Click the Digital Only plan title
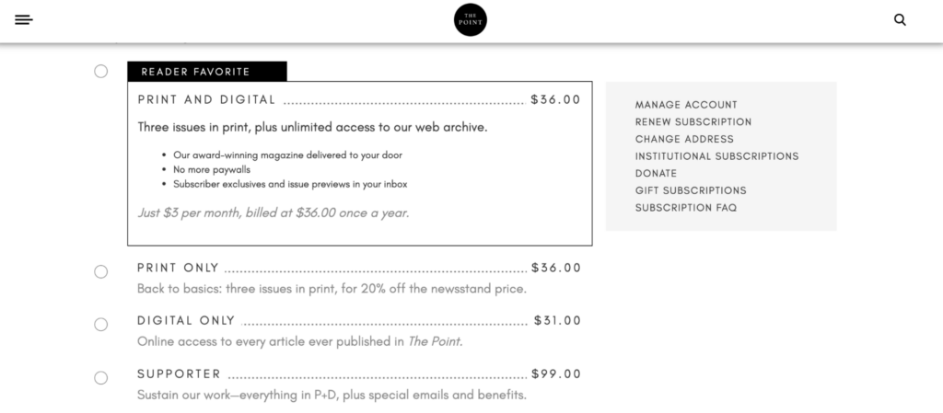This screenshot has width=943, height=413. [186, 320]
